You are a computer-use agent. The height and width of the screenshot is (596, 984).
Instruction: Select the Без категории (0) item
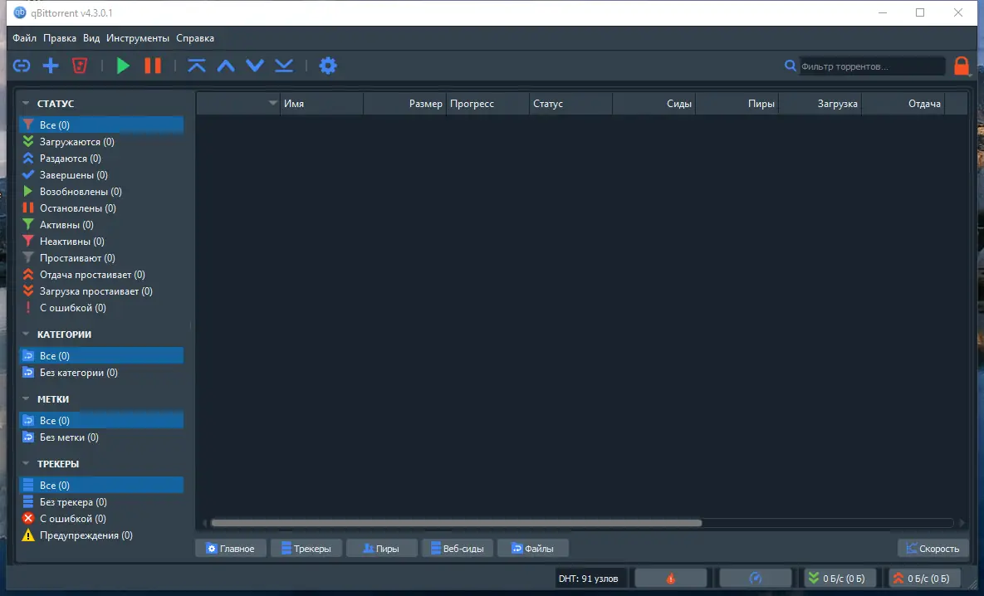pyautogui.click(x=101, y=373)
